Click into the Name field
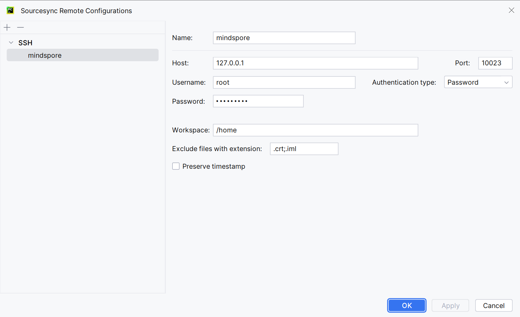Viewport: 520px width, 317px height. pos(284,38)
